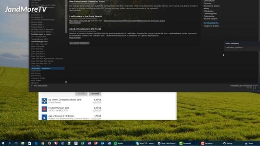Click the Football Manager 2016 app icon in Settings

coord(44,109)
